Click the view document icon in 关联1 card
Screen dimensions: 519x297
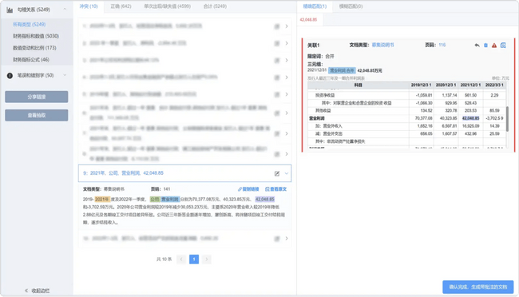pos(503,46)
